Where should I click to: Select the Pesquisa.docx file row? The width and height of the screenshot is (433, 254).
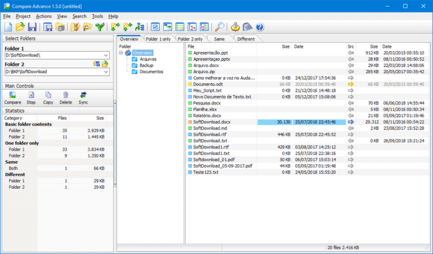pyautogui.click(x=308, y=103)
